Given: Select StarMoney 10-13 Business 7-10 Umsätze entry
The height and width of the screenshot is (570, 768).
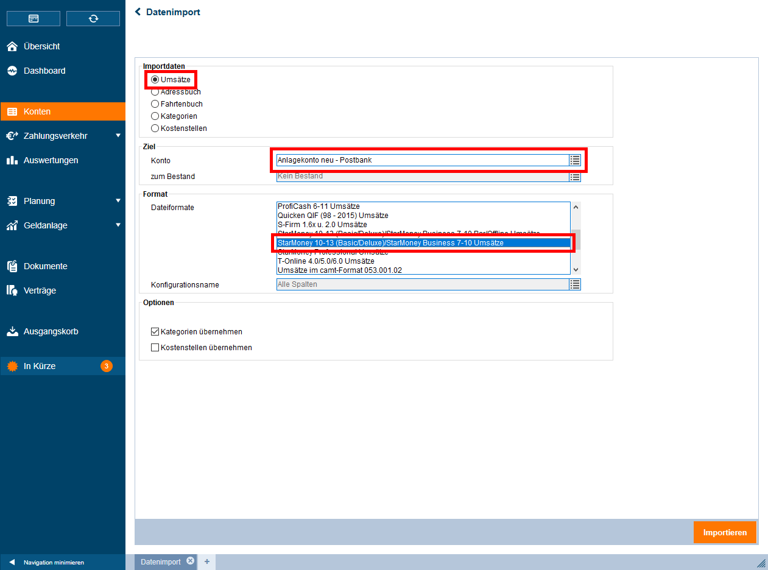Looking at the screenshot, I should click(423, 243).
